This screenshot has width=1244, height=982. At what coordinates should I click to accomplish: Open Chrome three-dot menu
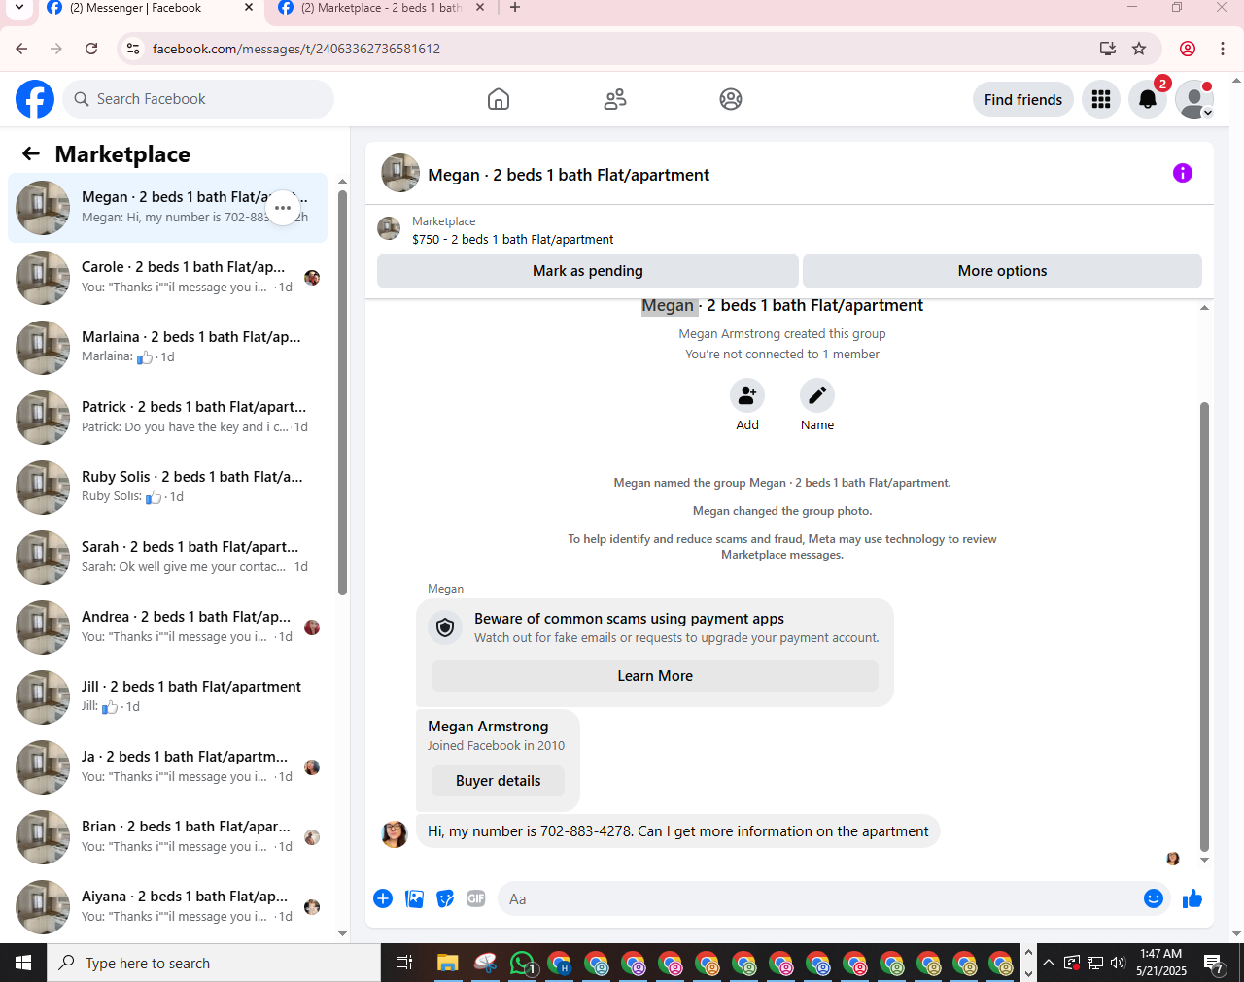[x=1223, y=49]
